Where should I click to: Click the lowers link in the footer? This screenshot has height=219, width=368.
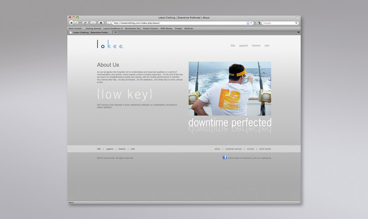click(x=122, y=149)
